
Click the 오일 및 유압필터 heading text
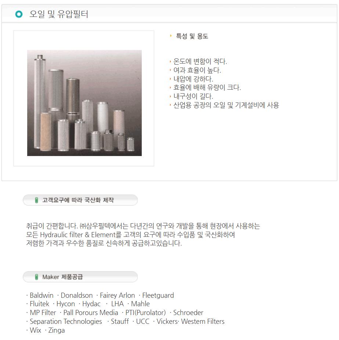(59, 14)
